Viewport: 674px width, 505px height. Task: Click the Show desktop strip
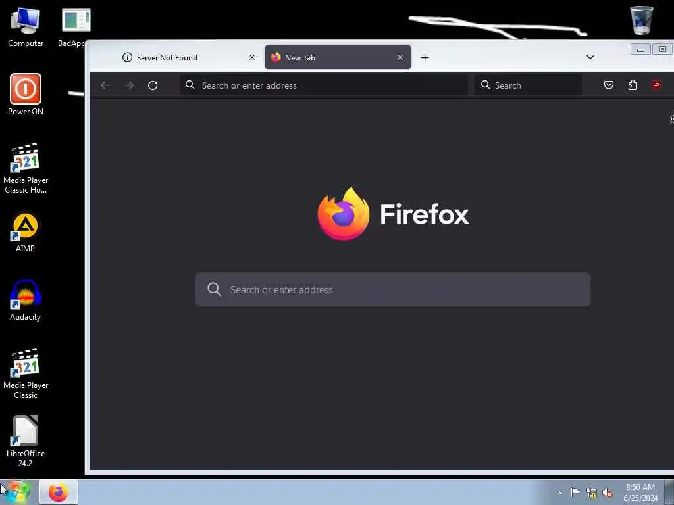point(669,492)
